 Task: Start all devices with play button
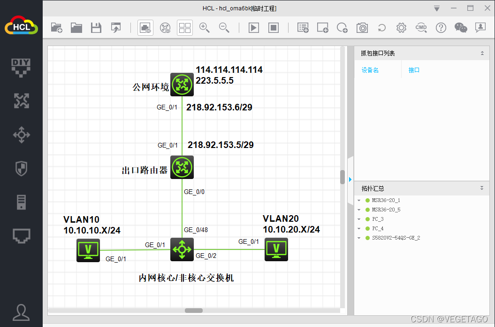253,28
